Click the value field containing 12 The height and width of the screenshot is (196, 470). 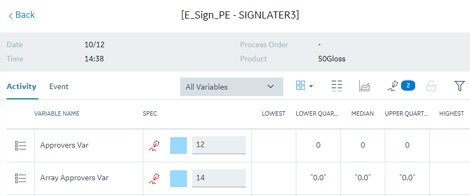(219, 145)
